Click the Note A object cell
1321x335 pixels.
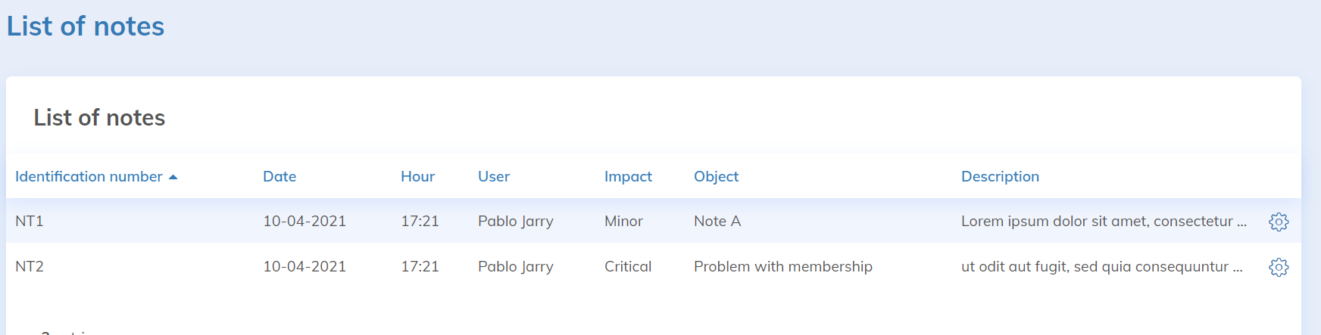[x=717, y=221]
